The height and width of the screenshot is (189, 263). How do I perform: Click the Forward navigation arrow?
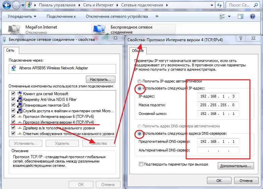[x=16, y=5]
